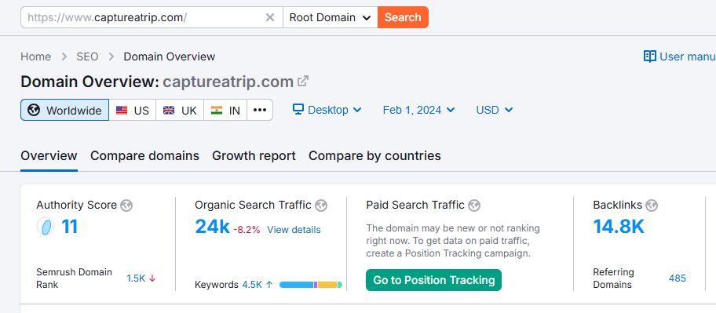Click the globe icon beside Paid Search Traffic
Screen dimensions: 716x313
tap(474, 206)
